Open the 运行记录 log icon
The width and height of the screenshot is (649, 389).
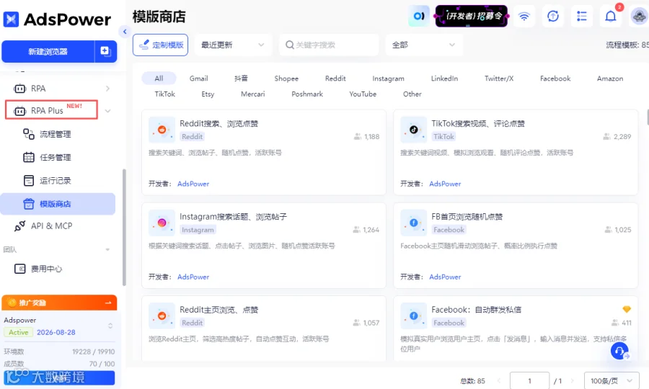pos(29,181)
